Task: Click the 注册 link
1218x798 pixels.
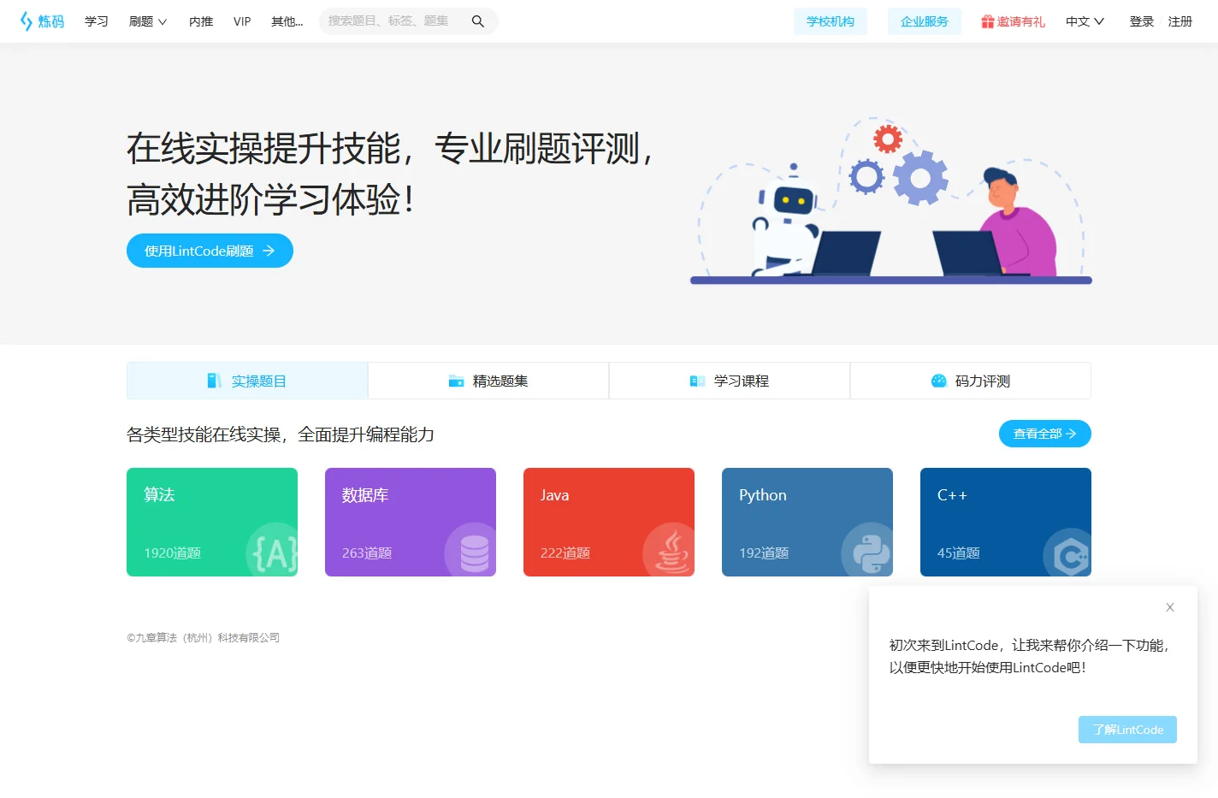Action: 1180,21
